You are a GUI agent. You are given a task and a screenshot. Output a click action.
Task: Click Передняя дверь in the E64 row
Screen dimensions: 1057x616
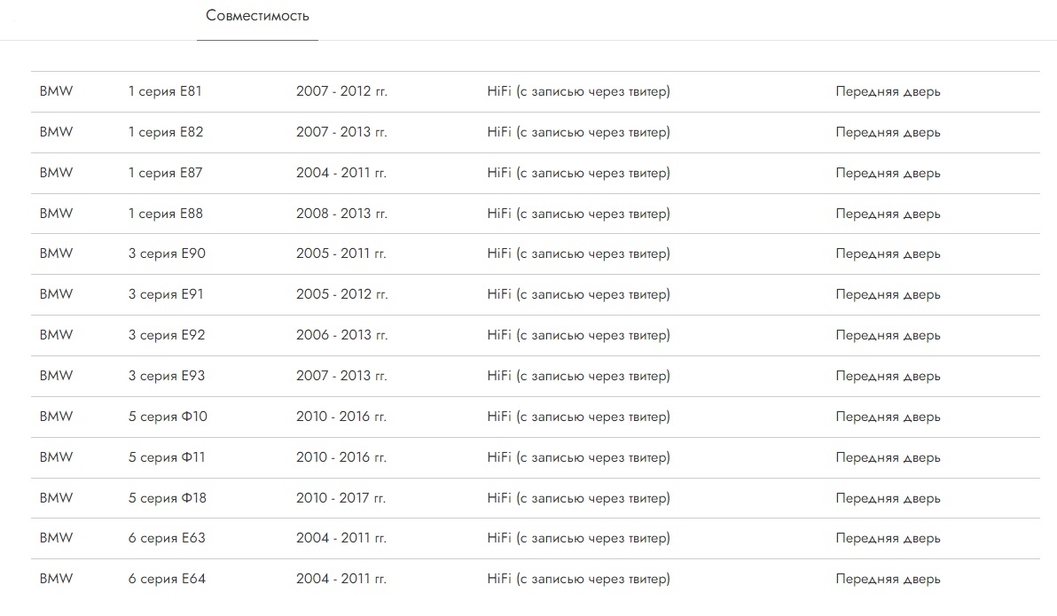point(888,579)
